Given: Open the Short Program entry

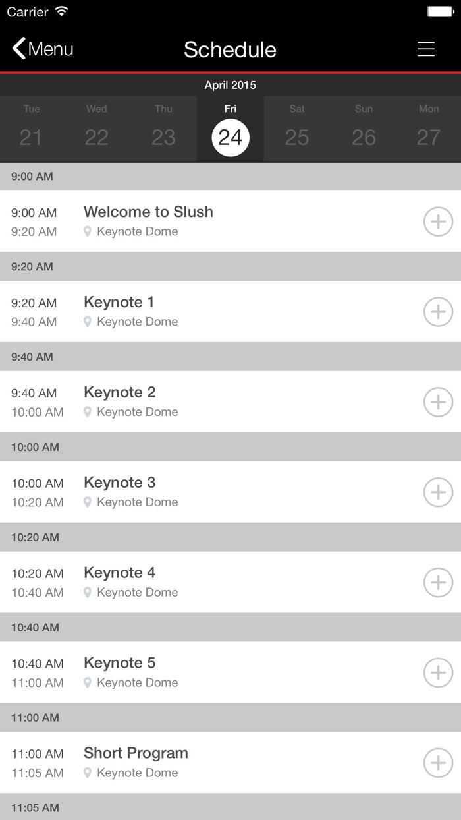Looking at the screenshot, I should pyautogui.click(x=136, y=753).
